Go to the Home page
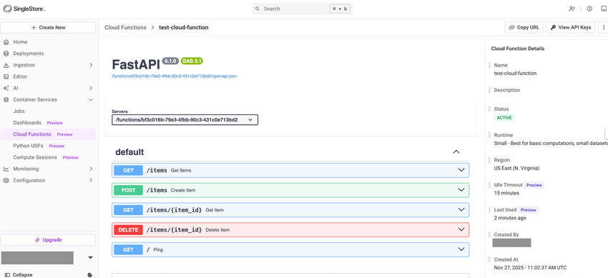This screenshot has width=608, height=278. (x=20, y=42)
